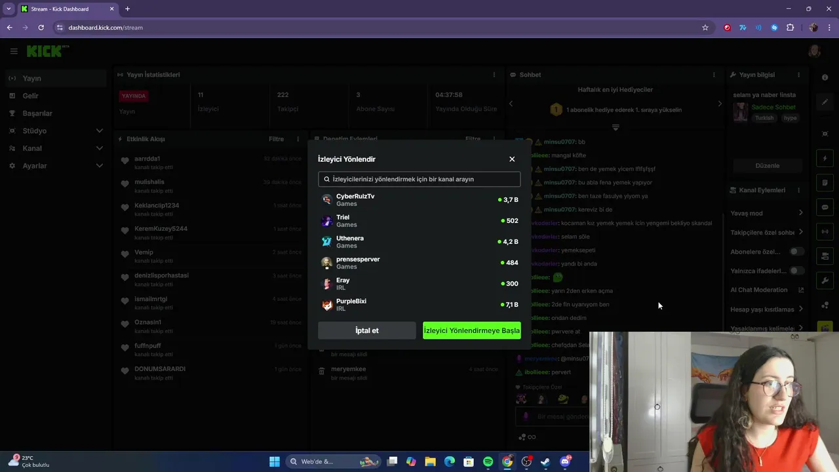Select prensesperver channel row

pos(419,263)
